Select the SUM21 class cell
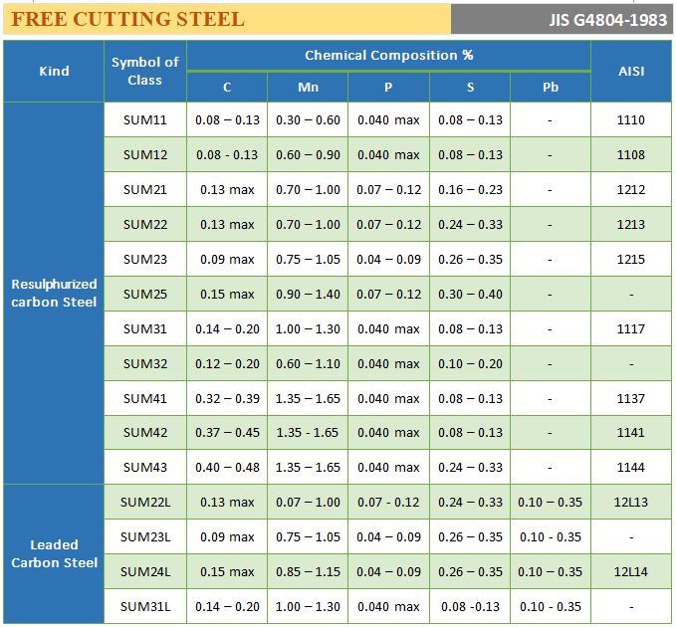676x627 pixels. [145, 190]
